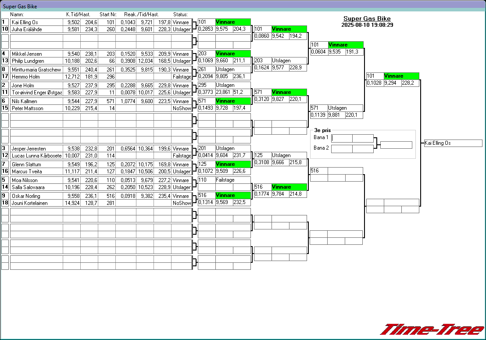Click the 3e pris result box
This screenshot has width=486, height=340.
[396, 145]
